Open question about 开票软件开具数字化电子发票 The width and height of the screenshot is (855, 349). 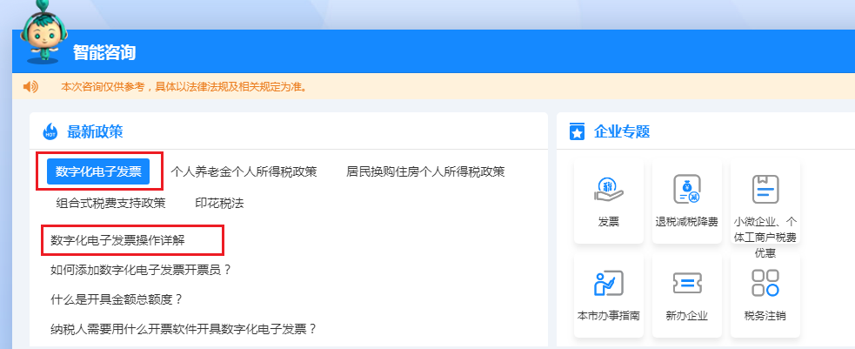coord(184,329)
